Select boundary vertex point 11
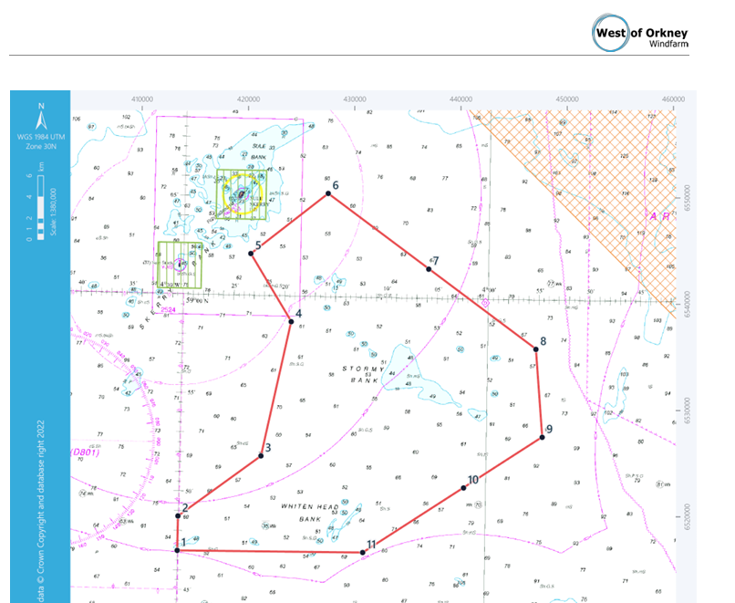The image size is (735, 603). (x=363, y=553)
